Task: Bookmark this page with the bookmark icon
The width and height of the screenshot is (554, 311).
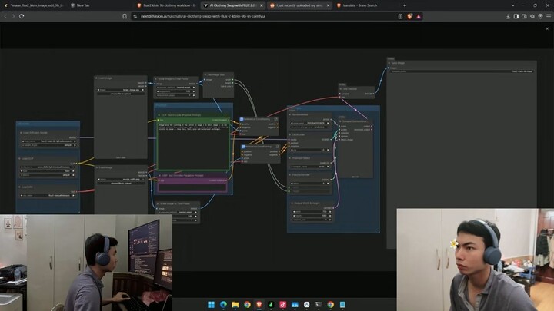Action: coord(125,16)
